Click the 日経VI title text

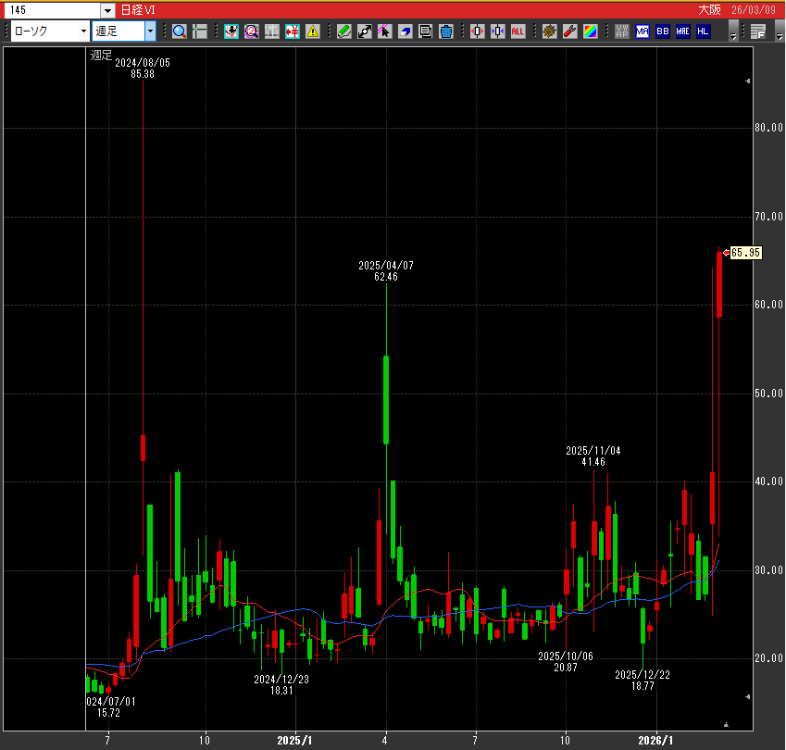138,10
